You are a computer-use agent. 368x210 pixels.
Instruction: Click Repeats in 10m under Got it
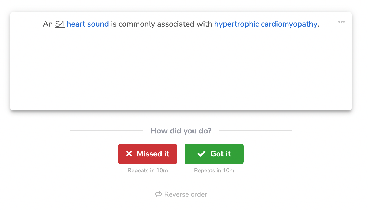pyautogui.click(x=214, y=170)
